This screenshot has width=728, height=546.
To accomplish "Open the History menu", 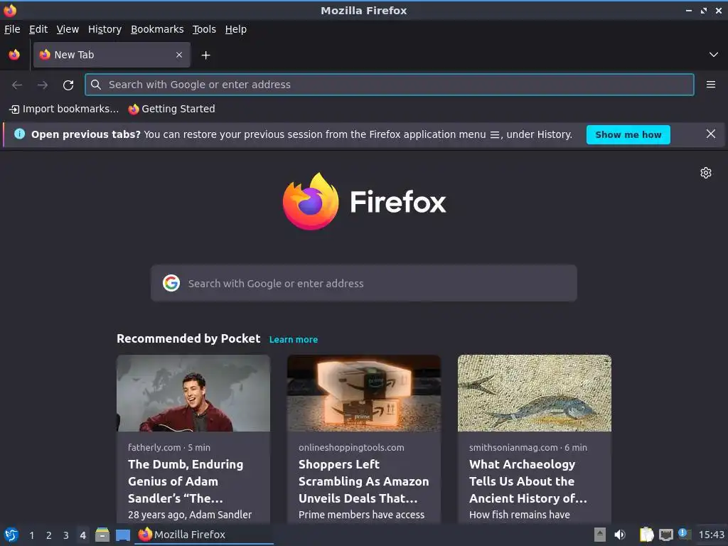I will coord(105,29).
